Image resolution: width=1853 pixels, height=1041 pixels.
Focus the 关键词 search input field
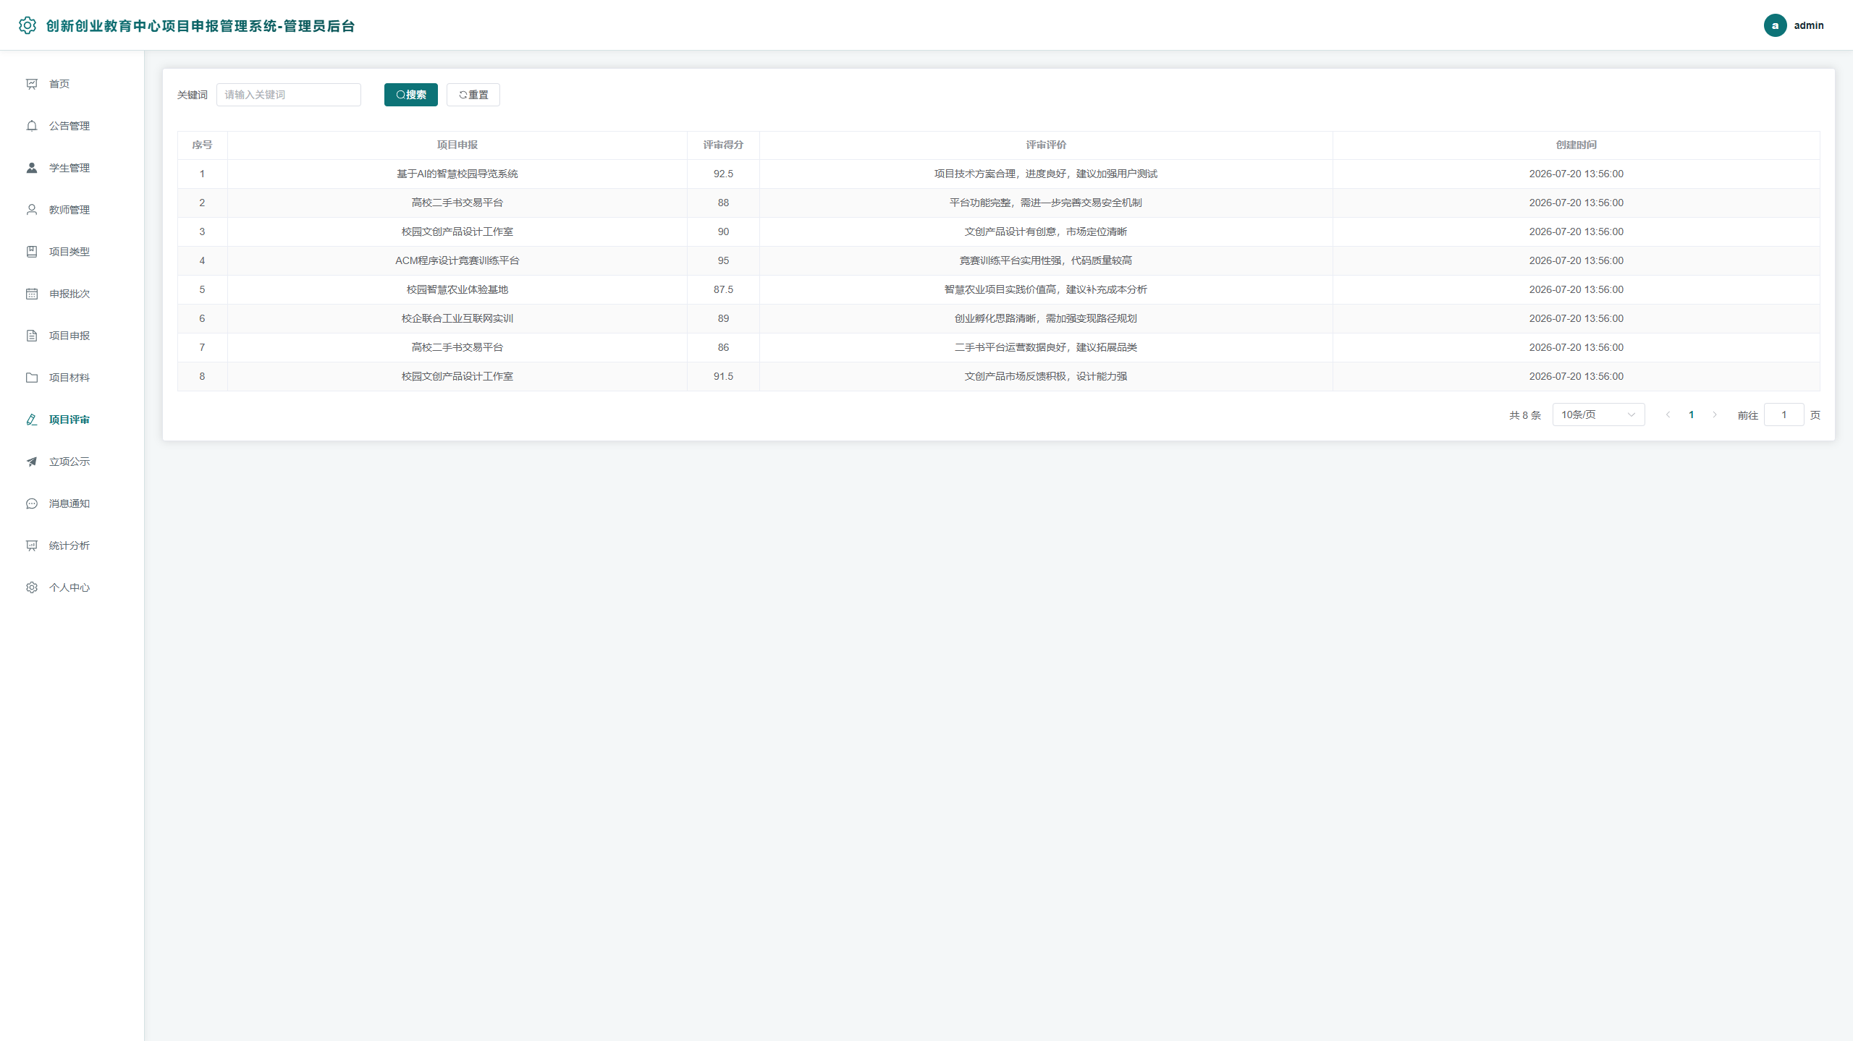coord(288,95)
